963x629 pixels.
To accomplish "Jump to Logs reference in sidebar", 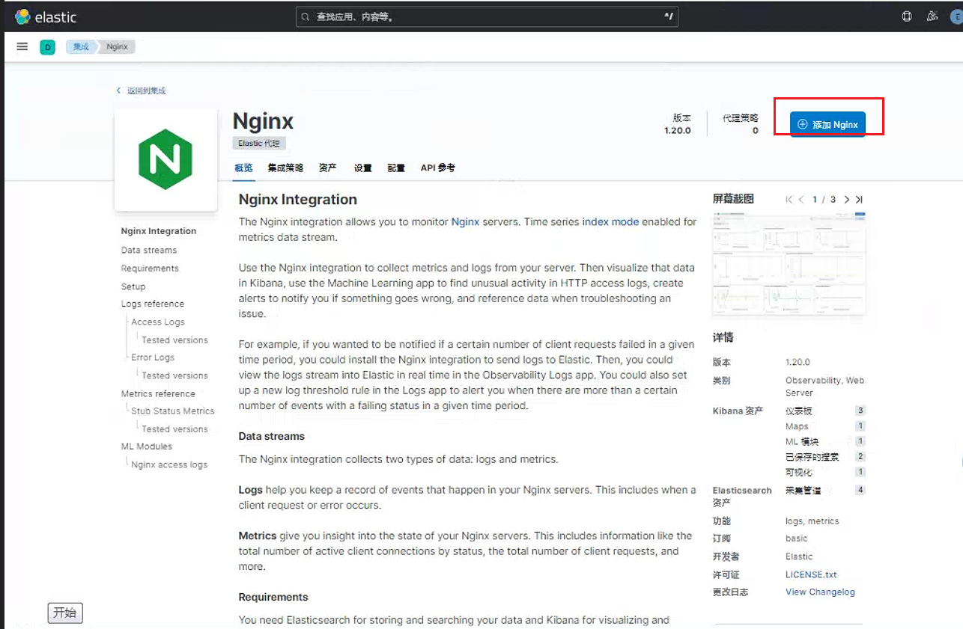I will point(153,304).
